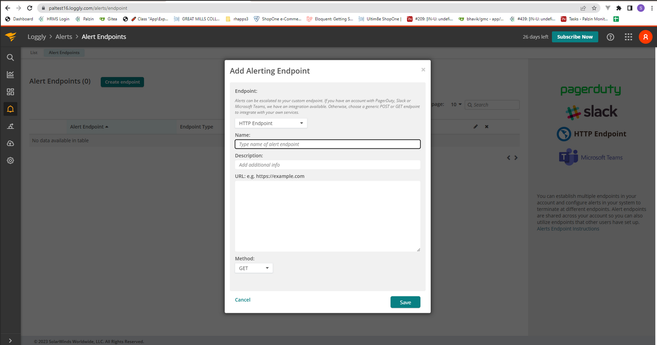Open the Source Setup cloud icon
This screenshot has width=657, height=345.
pos(10,143)
